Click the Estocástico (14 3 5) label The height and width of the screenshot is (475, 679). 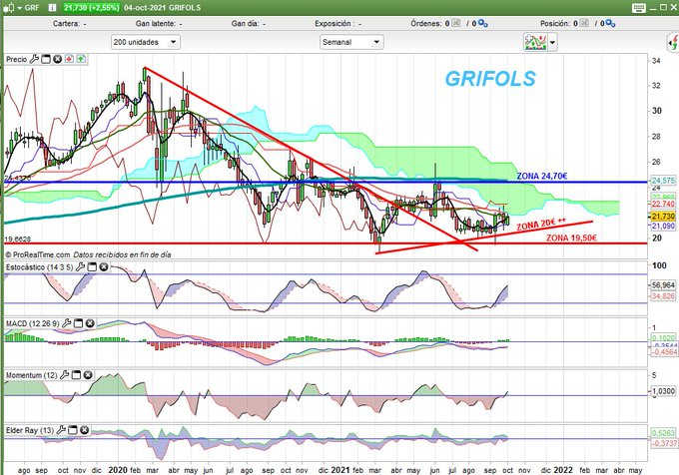(x=39, y=267)
